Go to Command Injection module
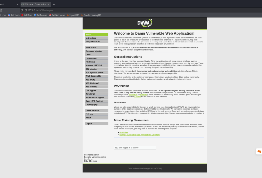The height and width of the screenshot is (178, 262). (x=97, y=51)
